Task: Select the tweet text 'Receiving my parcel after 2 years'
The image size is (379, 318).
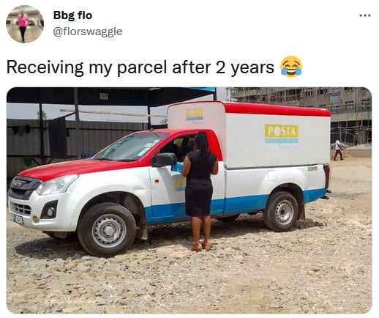Action: (x=140, y=67)
